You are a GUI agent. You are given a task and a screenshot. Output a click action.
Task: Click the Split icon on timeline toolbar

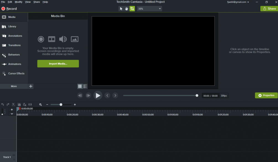30,104
